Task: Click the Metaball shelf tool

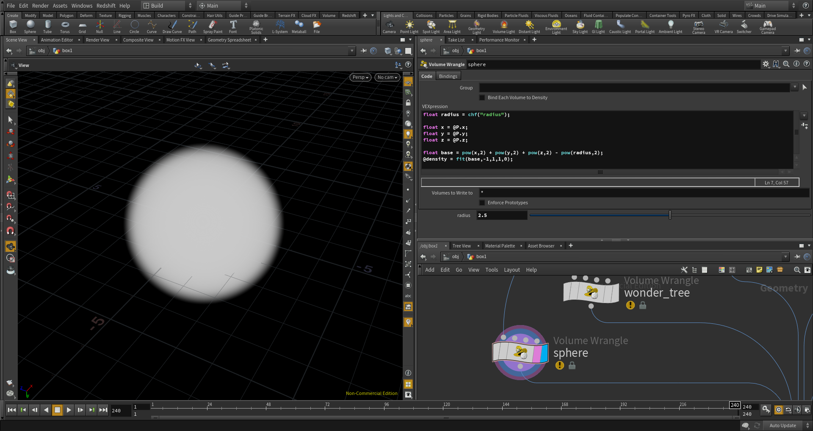Action: click(x=299, y=27)
